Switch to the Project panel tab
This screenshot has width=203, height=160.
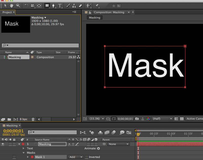[7, 12]
